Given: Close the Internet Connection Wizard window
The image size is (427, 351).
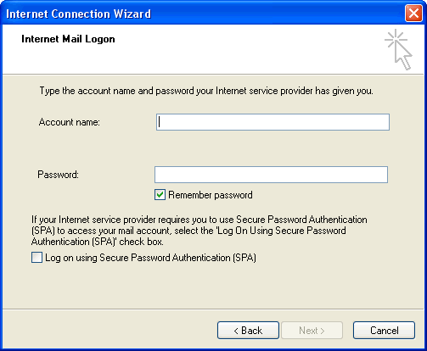Looking at the screenshot, I should [x=413, y=14].
